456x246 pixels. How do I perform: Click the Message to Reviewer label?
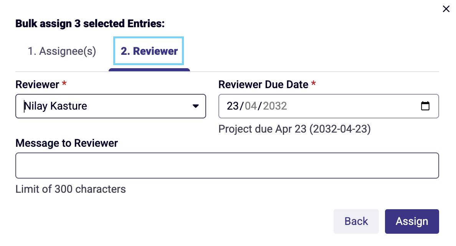point(67,143)
